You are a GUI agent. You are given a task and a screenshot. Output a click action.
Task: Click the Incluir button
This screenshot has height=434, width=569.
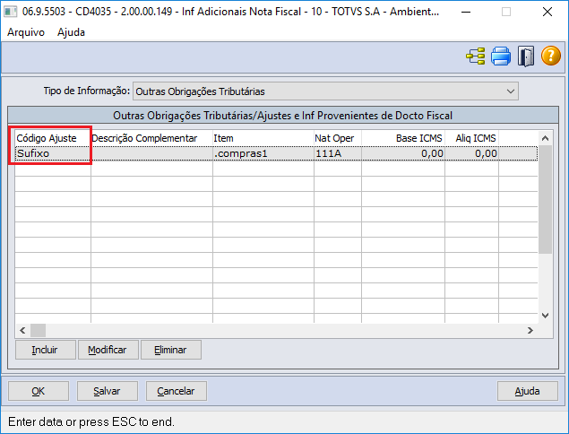point(46,350)
